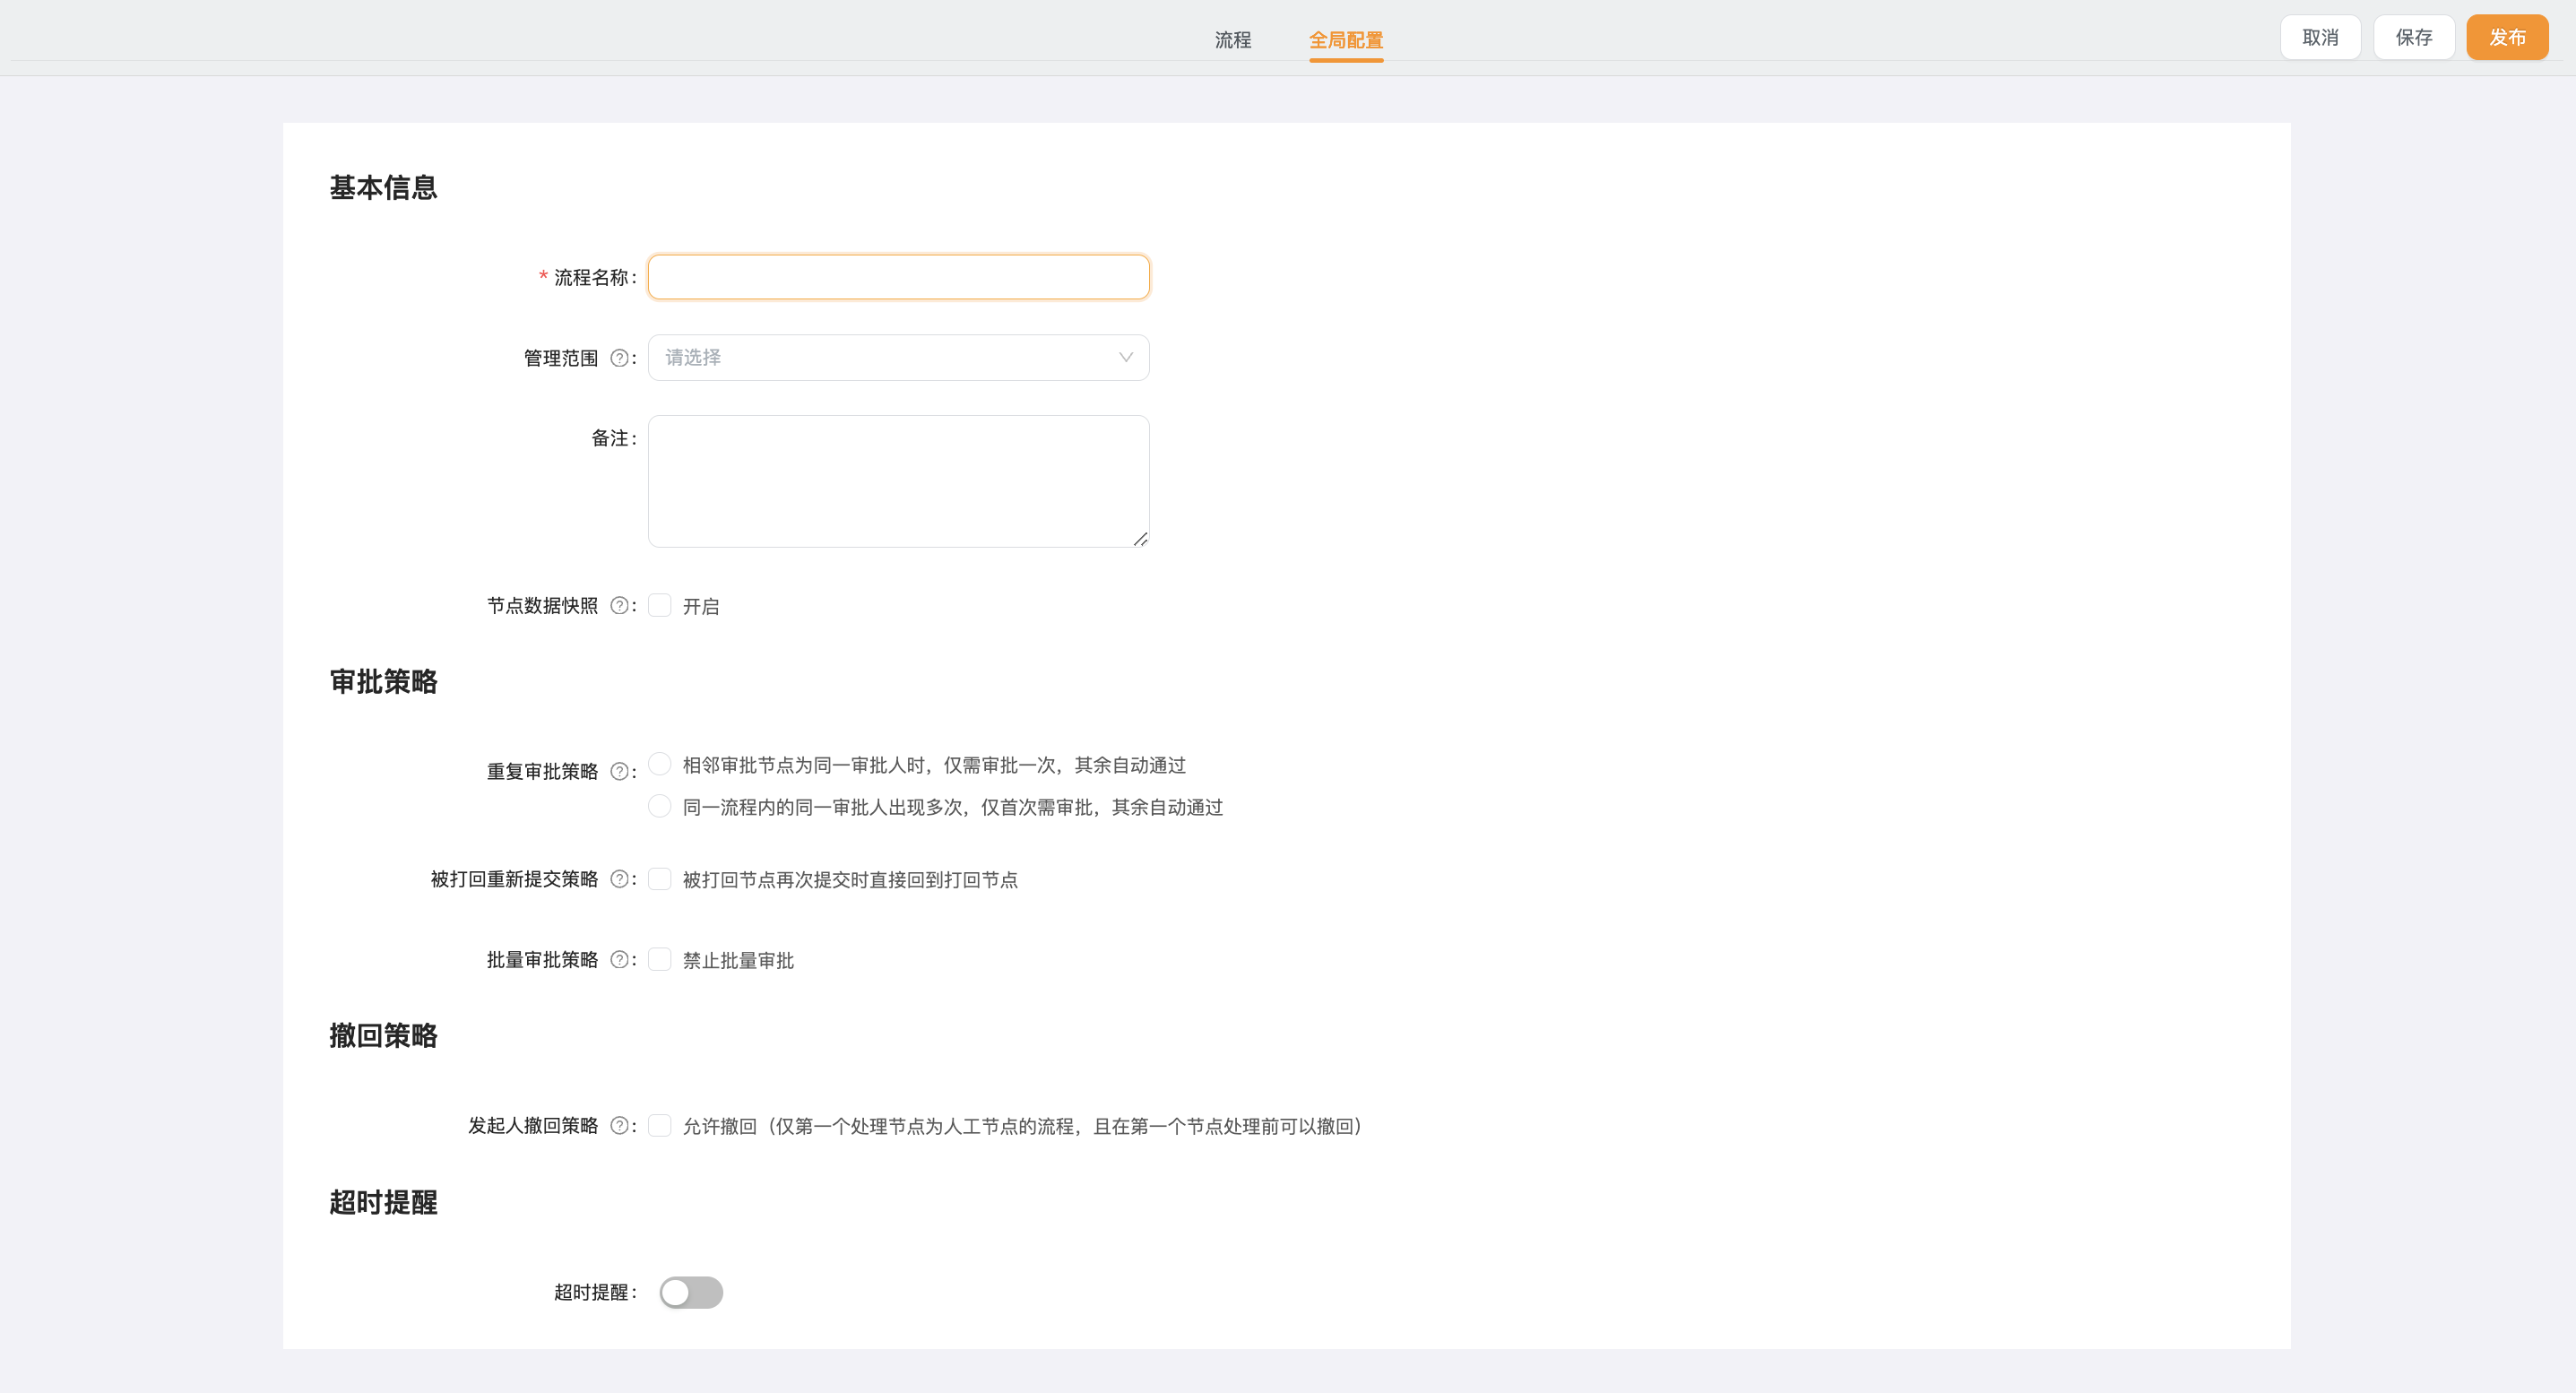Open the 管理范围 dropdown
2576x1393 pixels.
click(898, 358)
